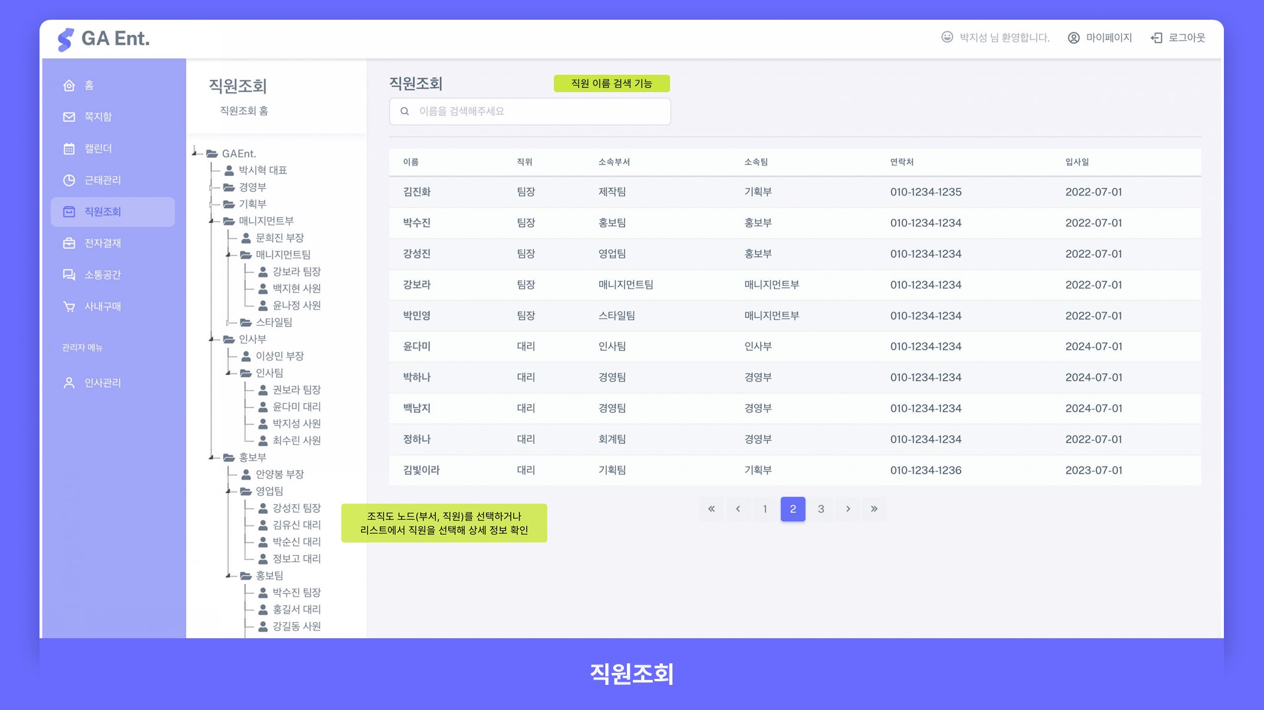
Task: Click the 입사일 column header
Action: tap(1077, 162)
